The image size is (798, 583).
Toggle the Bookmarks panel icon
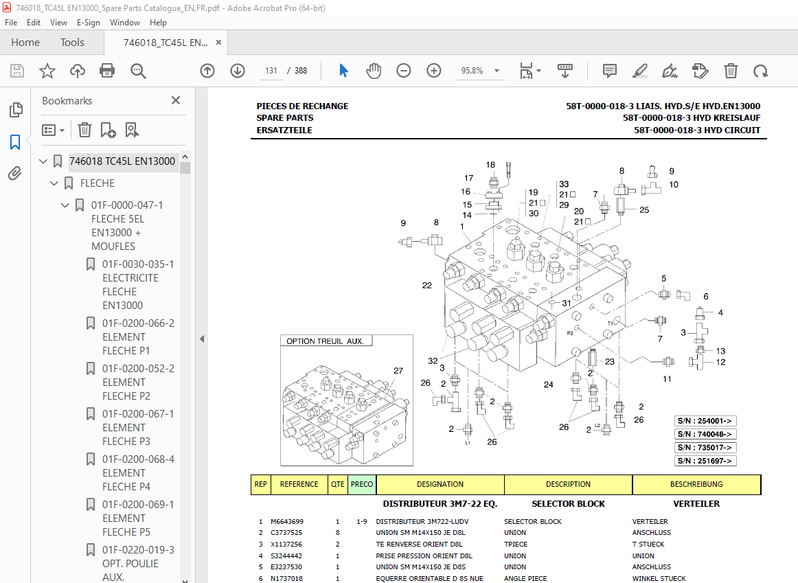point(15,142)
